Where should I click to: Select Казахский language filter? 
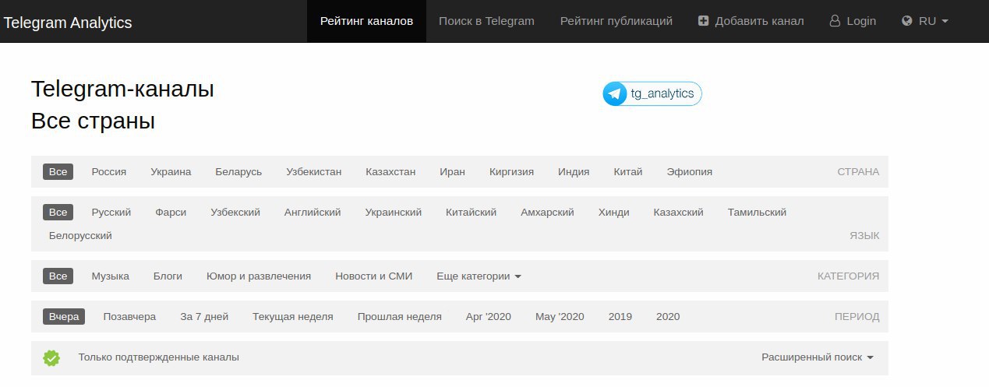[678, 212]
